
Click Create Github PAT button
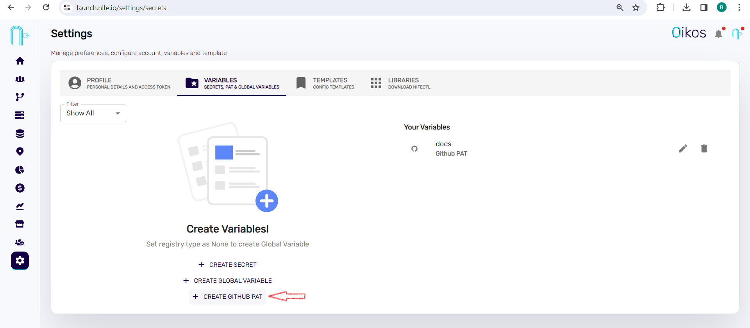click(227, 297)
